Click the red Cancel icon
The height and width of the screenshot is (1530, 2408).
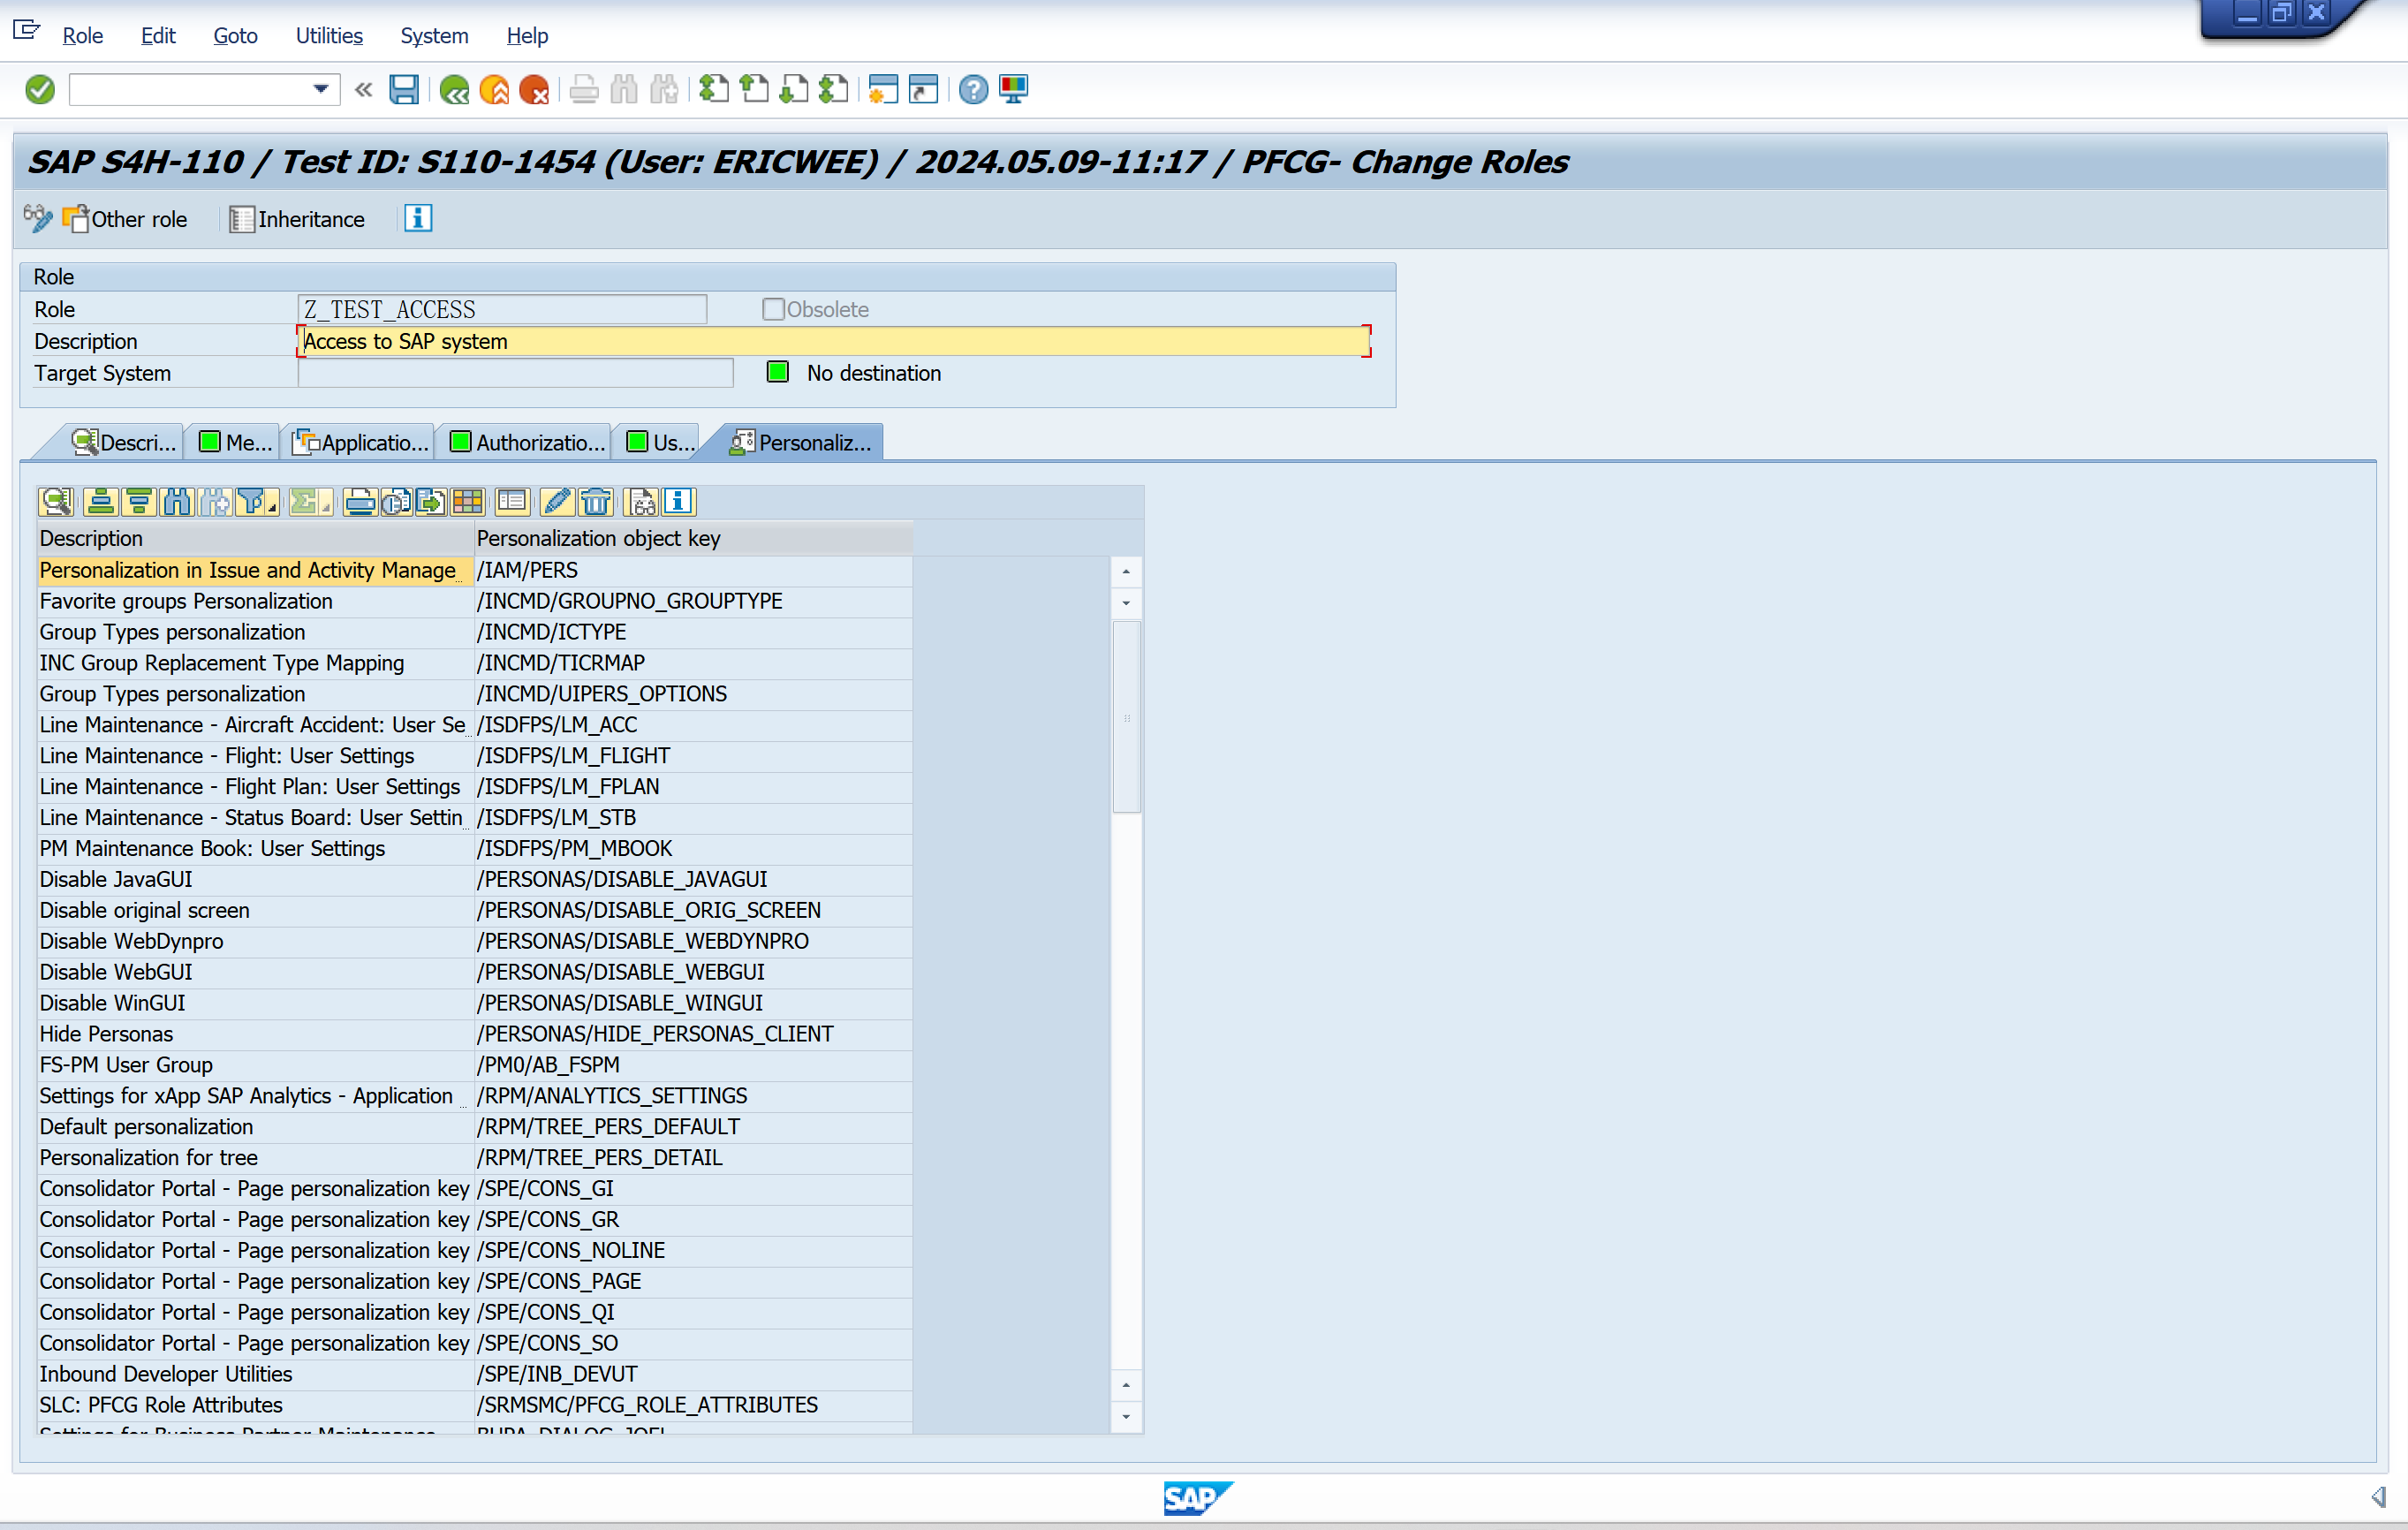click(535, 90)
